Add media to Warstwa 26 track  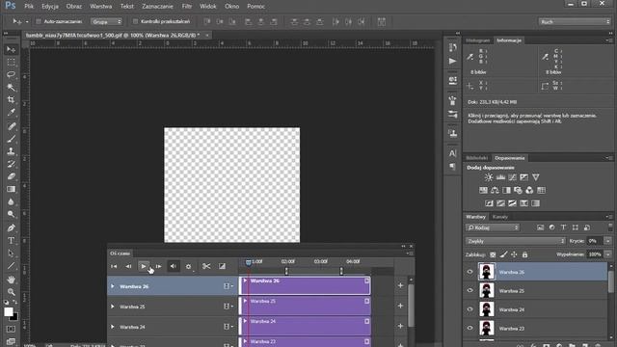click(401, 285)
